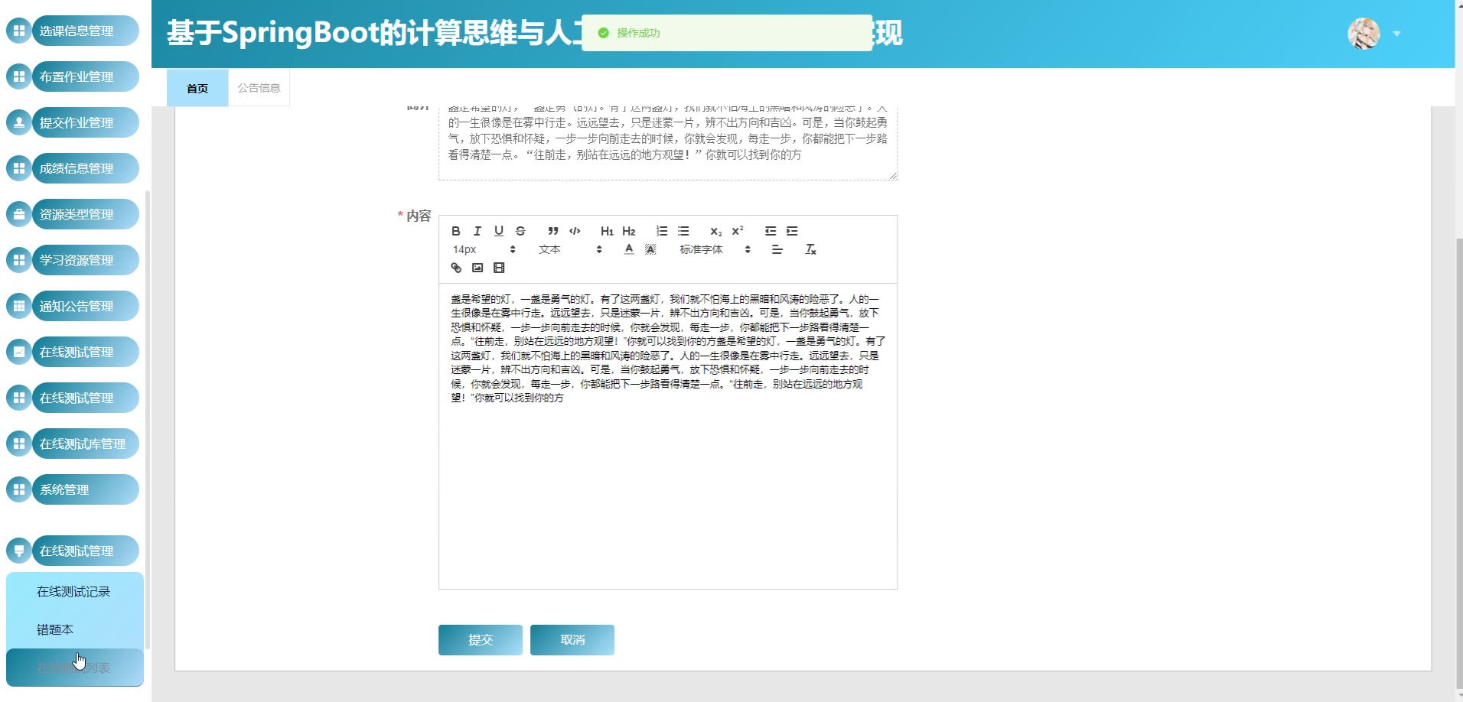Click the 取消 button
Screen dimensions: 1463x702
click(572, 640)
